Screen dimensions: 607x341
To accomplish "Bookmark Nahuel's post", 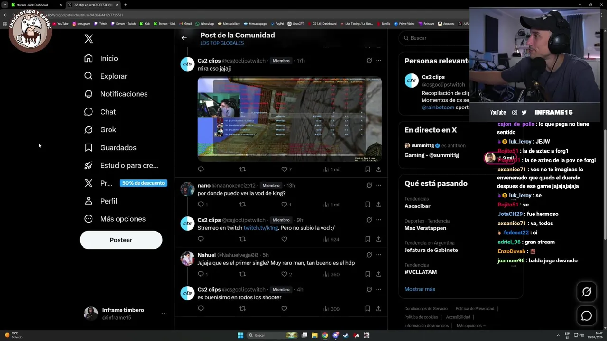I will point(368,274).
